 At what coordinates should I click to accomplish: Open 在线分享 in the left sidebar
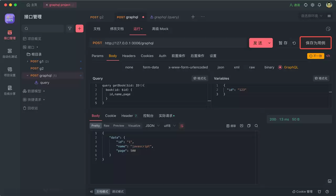pos(10,90)
